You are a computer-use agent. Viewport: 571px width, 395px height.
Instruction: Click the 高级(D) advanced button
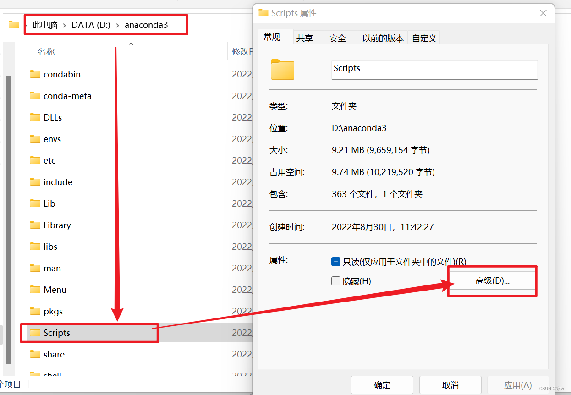pos(492,281)
